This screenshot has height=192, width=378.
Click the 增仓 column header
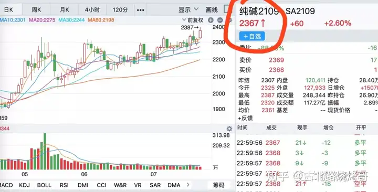[328, 127]
